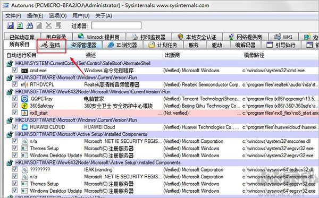The height and width of the screenshot is (198, 319).
Task: Click the '360安全卫士 安全防护中心模块' description
Action: 119,106
